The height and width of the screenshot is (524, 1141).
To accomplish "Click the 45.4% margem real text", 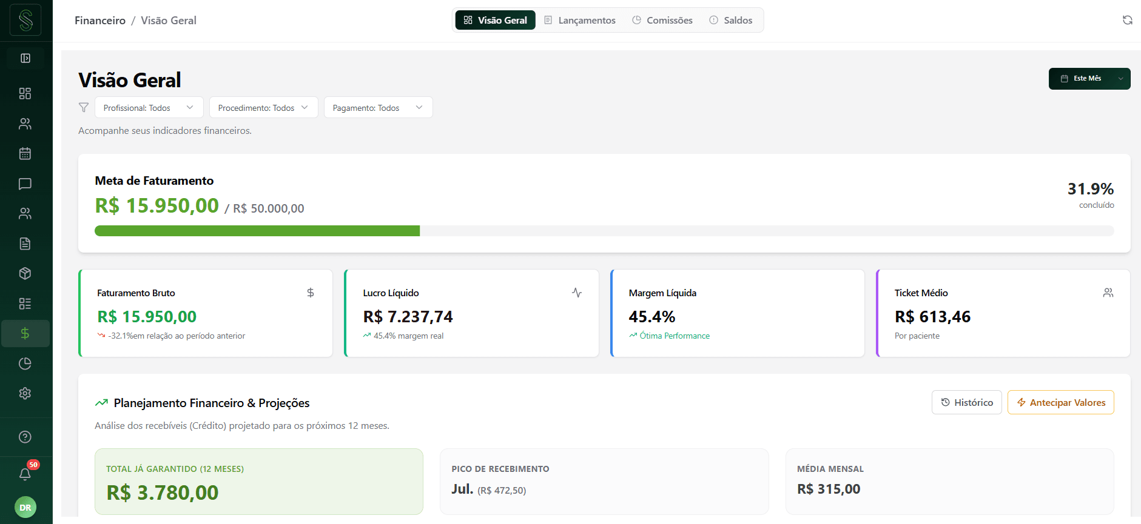I will coord(408,336).
